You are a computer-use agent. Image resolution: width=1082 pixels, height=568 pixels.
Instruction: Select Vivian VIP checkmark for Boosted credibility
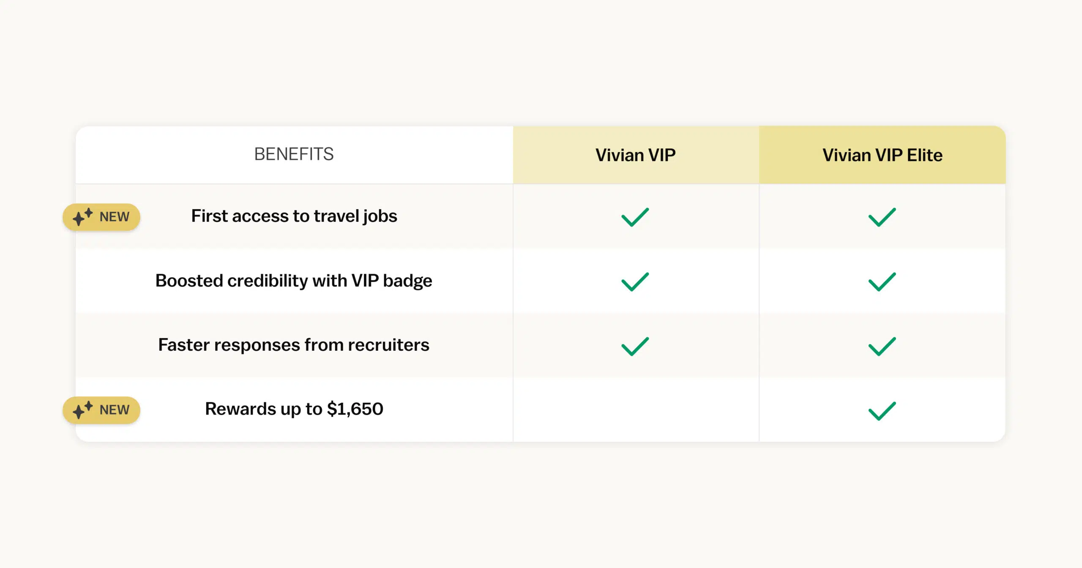pyautogui.click(x=635, y=282)
